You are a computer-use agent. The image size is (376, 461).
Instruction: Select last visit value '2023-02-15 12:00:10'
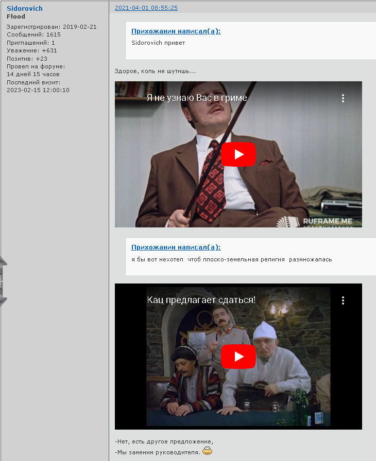click(x=38, y=90)
